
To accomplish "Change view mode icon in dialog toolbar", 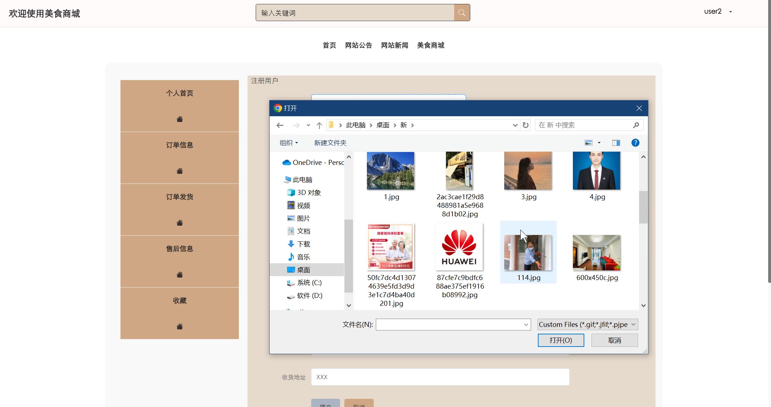I will (x=589, y=143).
